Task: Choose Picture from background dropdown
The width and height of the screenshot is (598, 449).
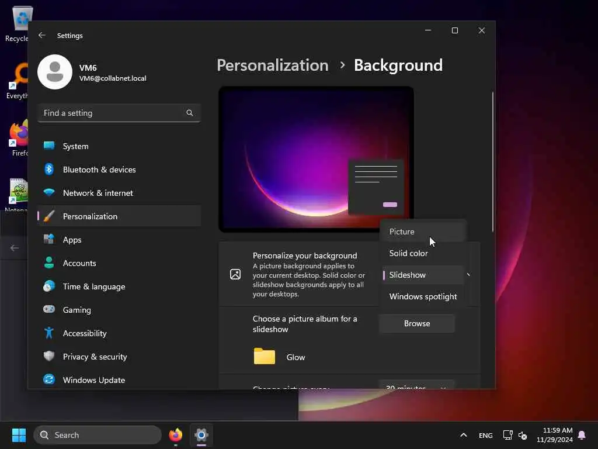Action: pyautogui.click(x=423, y=232)
